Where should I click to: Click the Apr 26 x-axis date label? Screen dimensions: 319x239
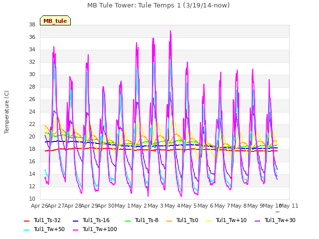pyautogui.click(x=39, y=206)
